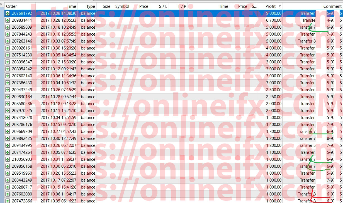Click order number 207602140

[x=22, y=76]
